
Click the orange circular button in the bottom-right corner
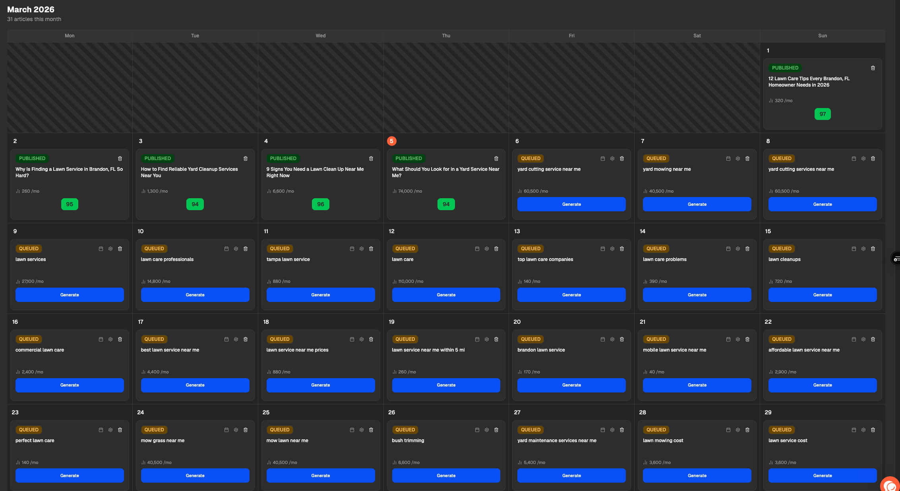889,485
